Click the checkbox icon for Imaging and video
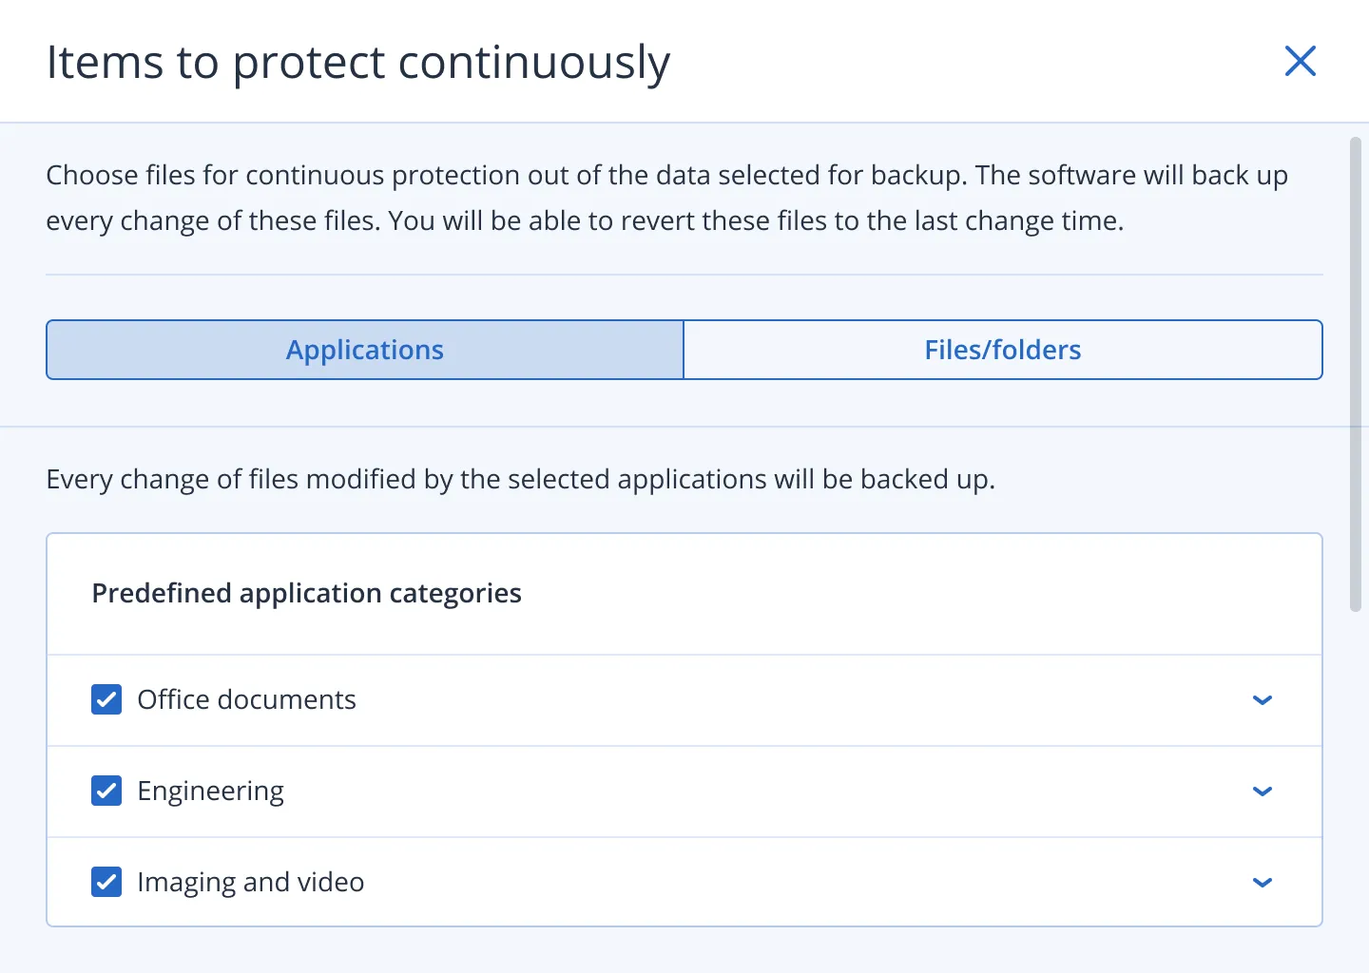Viewport: 1369px width, 973px height. (x=106, y=882)
